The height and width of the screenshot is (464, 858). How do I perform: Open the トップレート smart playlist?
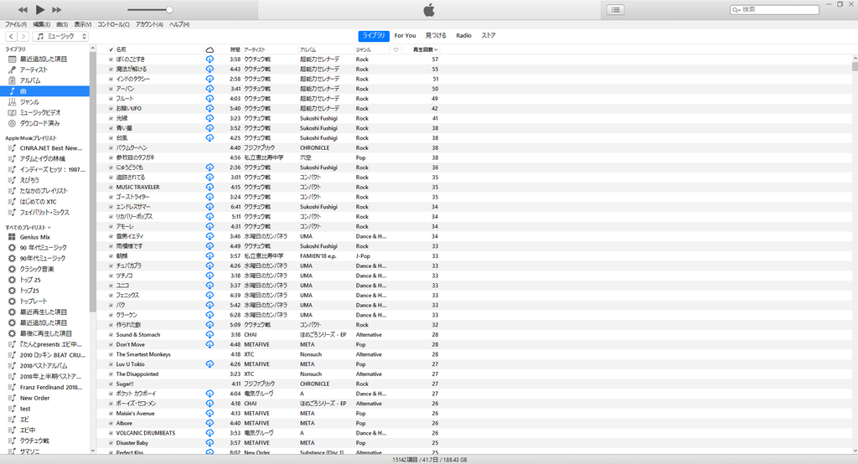coord(34,301)
